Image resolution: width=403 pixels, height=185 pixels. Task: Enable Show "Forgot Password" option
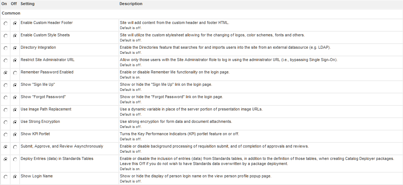5,98
